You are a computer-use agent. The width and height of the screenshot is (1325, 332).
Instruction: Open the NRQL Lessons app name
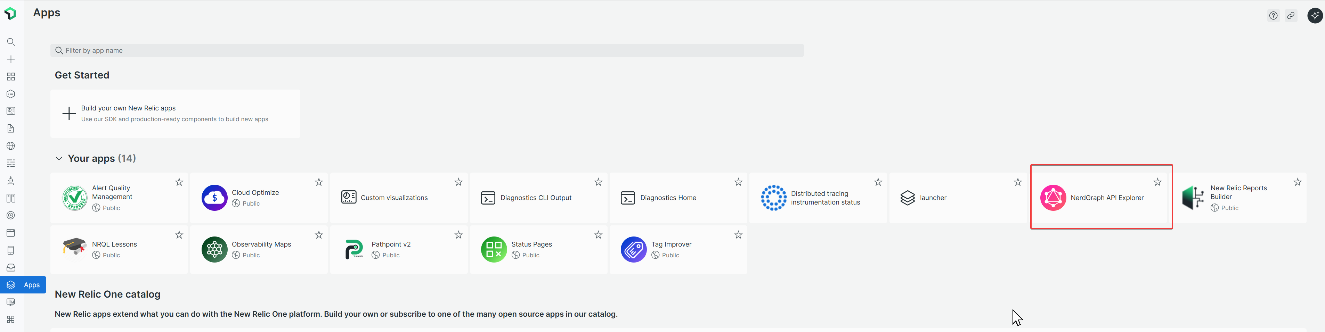point(114,244)
